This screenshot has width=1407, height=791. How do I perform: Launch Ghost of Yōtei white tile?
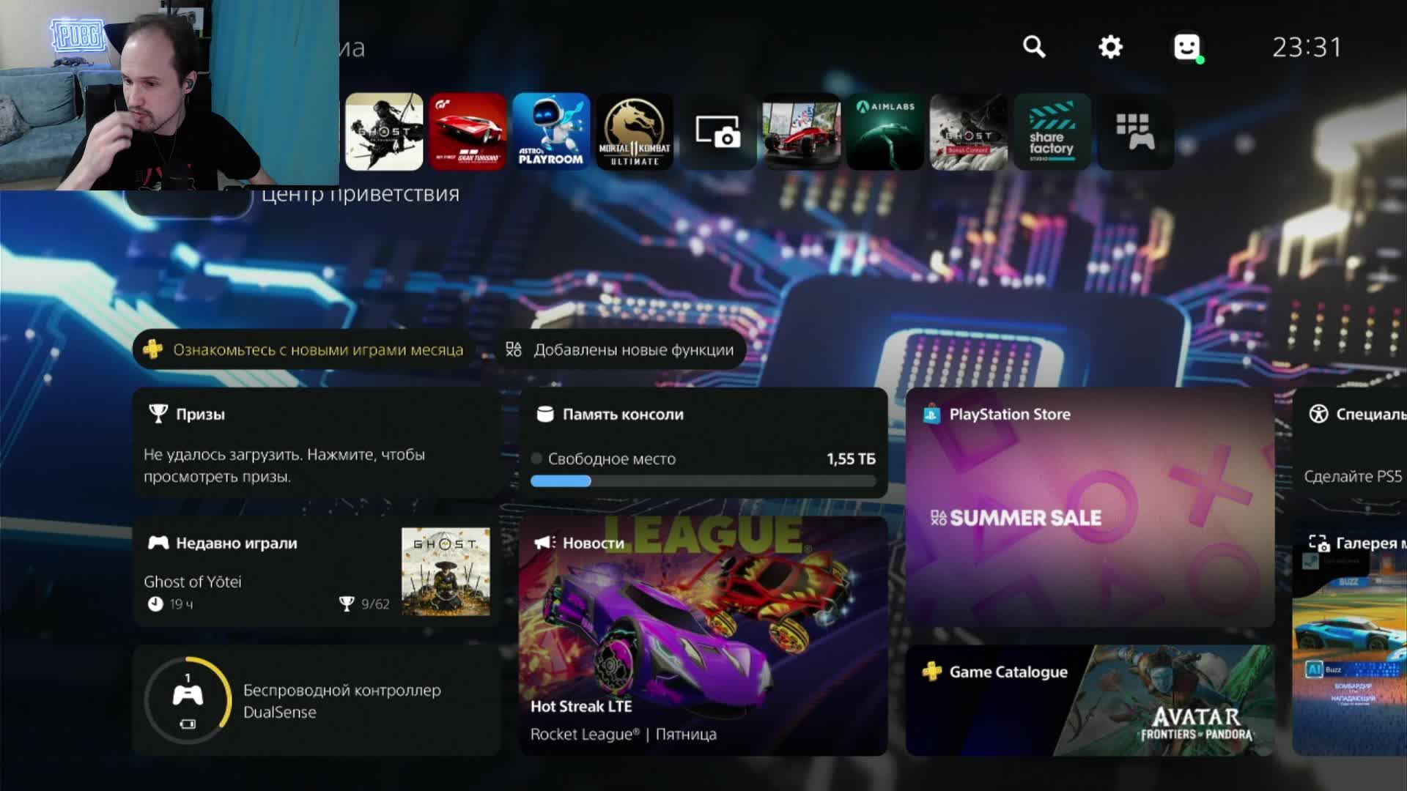pyautogui.click(x=384, y=132)
